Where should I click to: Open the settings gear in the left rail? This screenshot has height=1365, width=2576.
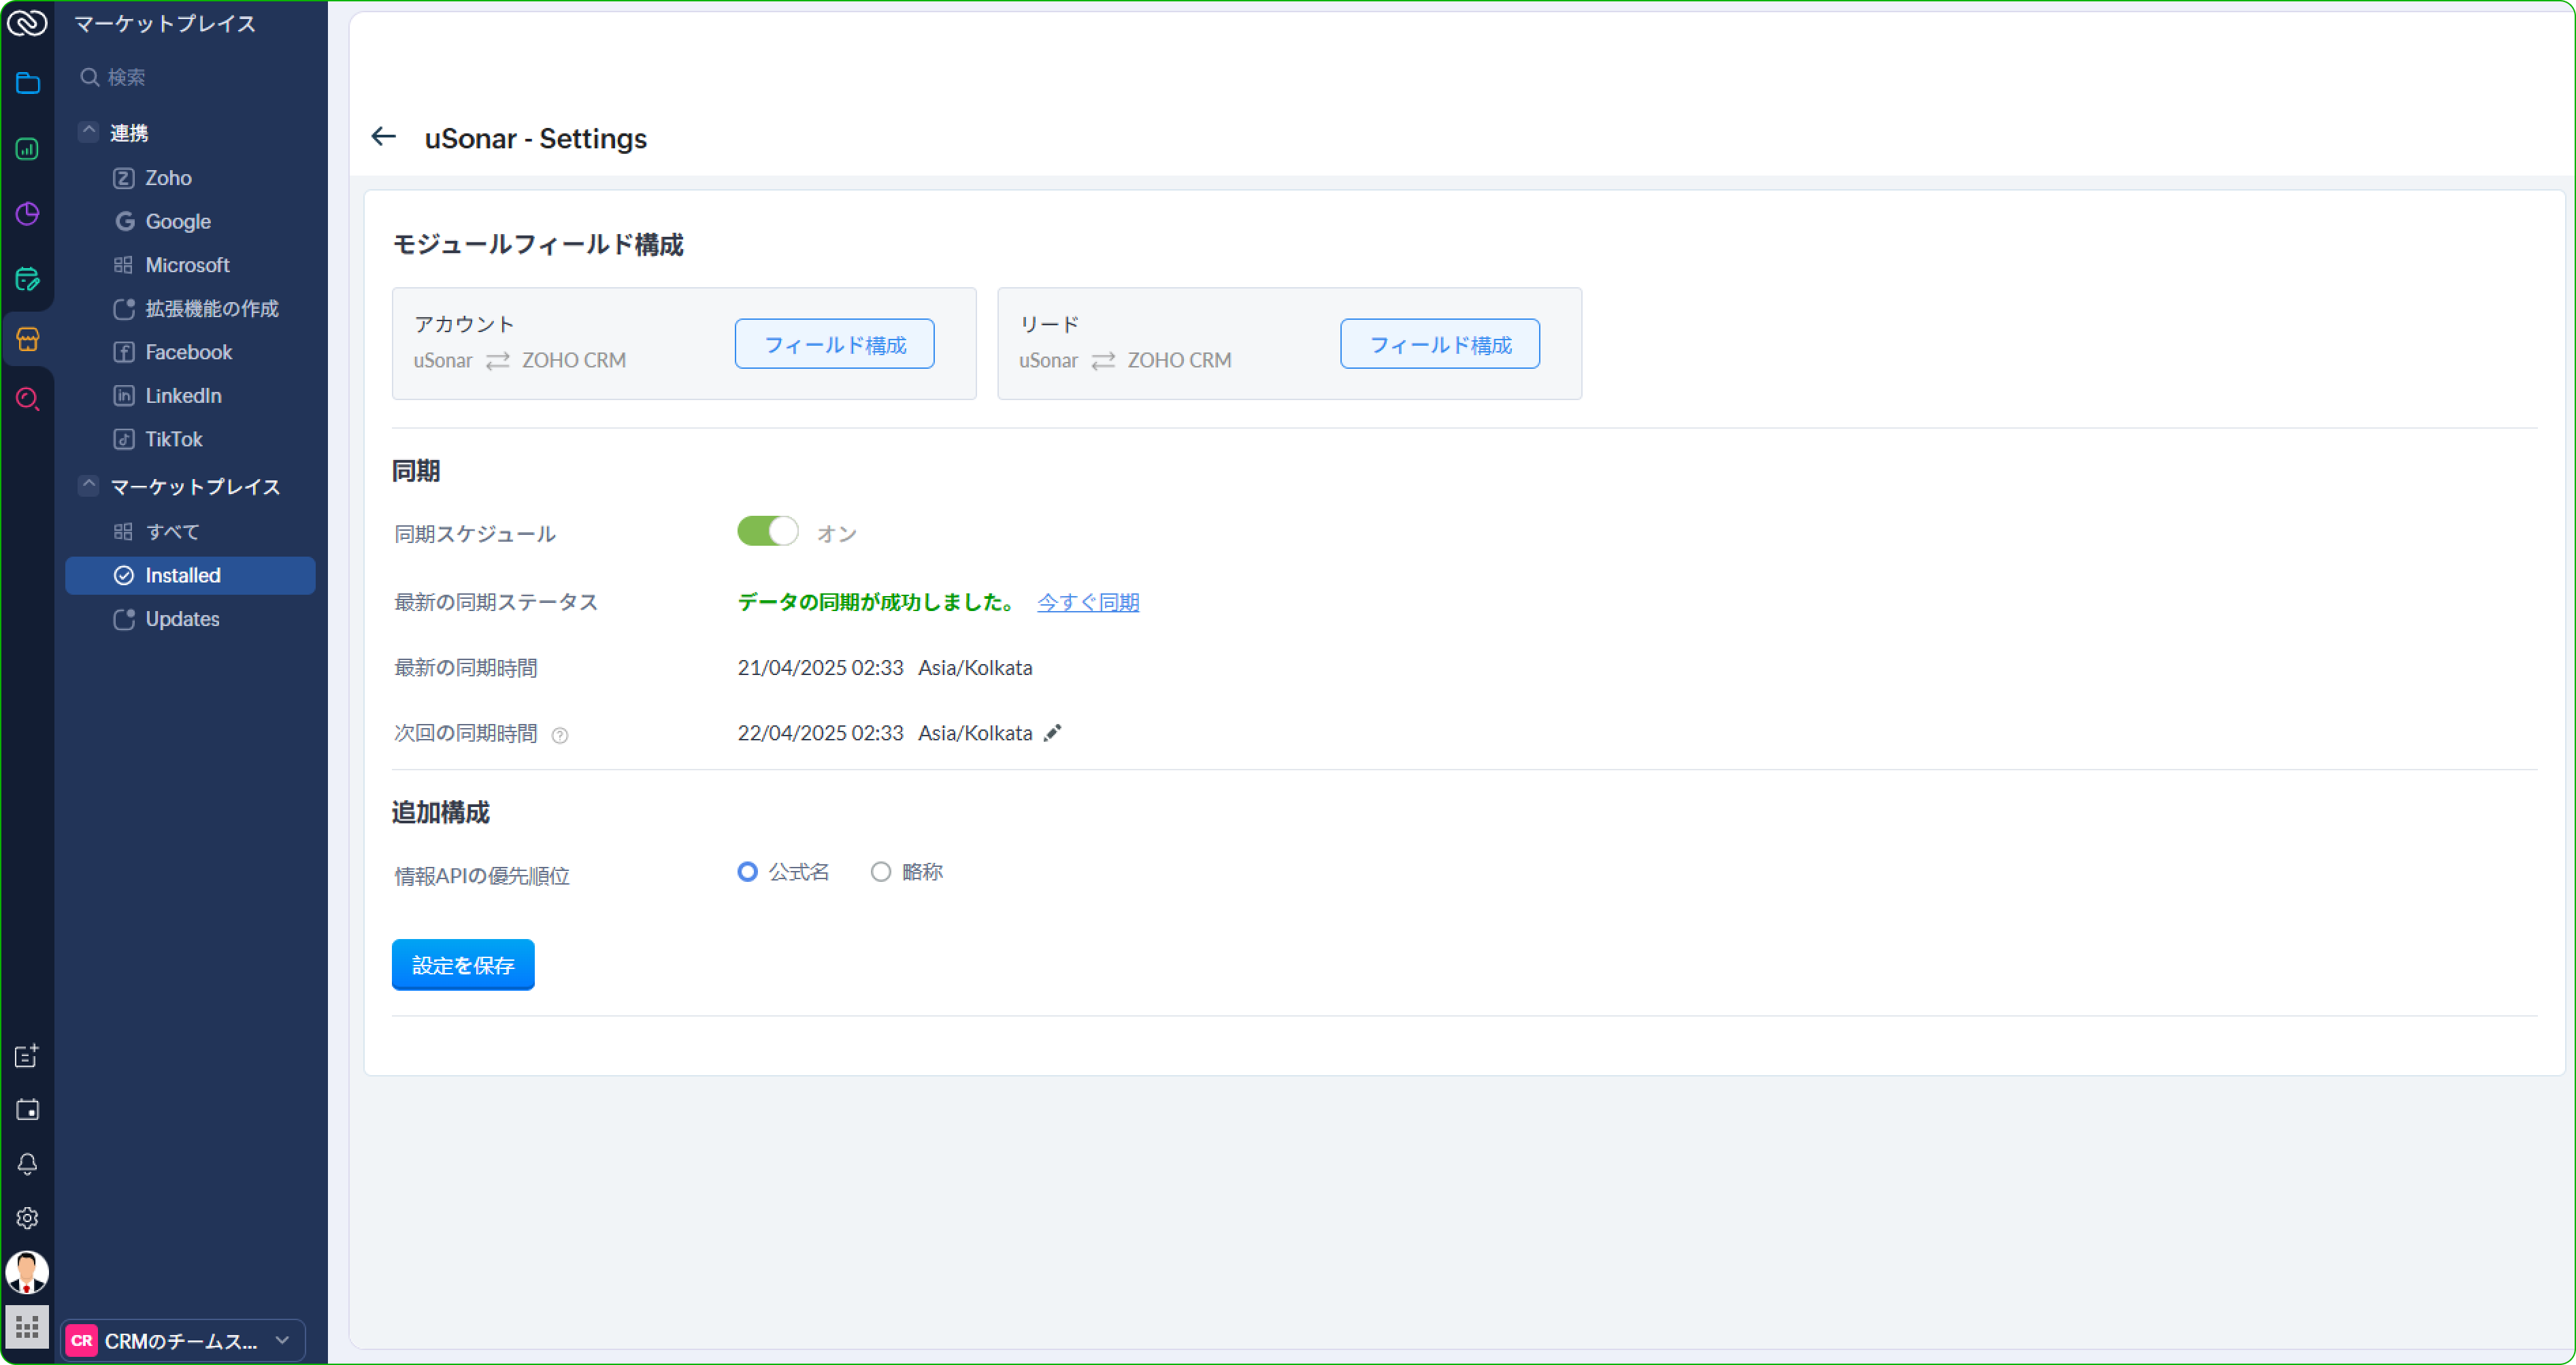click(27, 1218)
